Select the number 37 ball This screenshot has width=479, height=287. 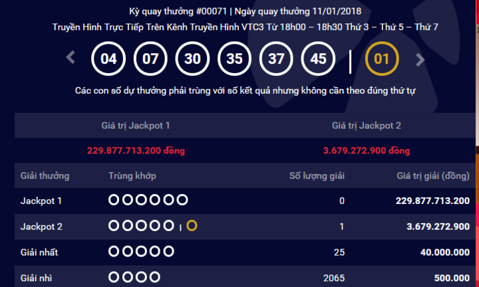click(276, 59)
